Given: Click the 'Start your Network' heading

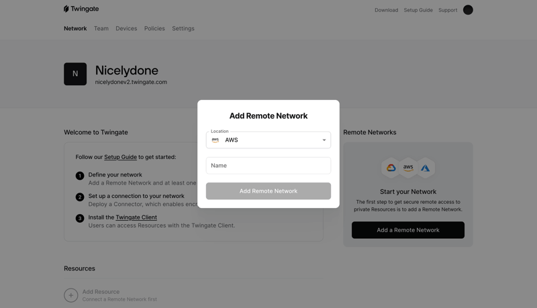Looking at the screenshot, I should click(x=408, y=192).
